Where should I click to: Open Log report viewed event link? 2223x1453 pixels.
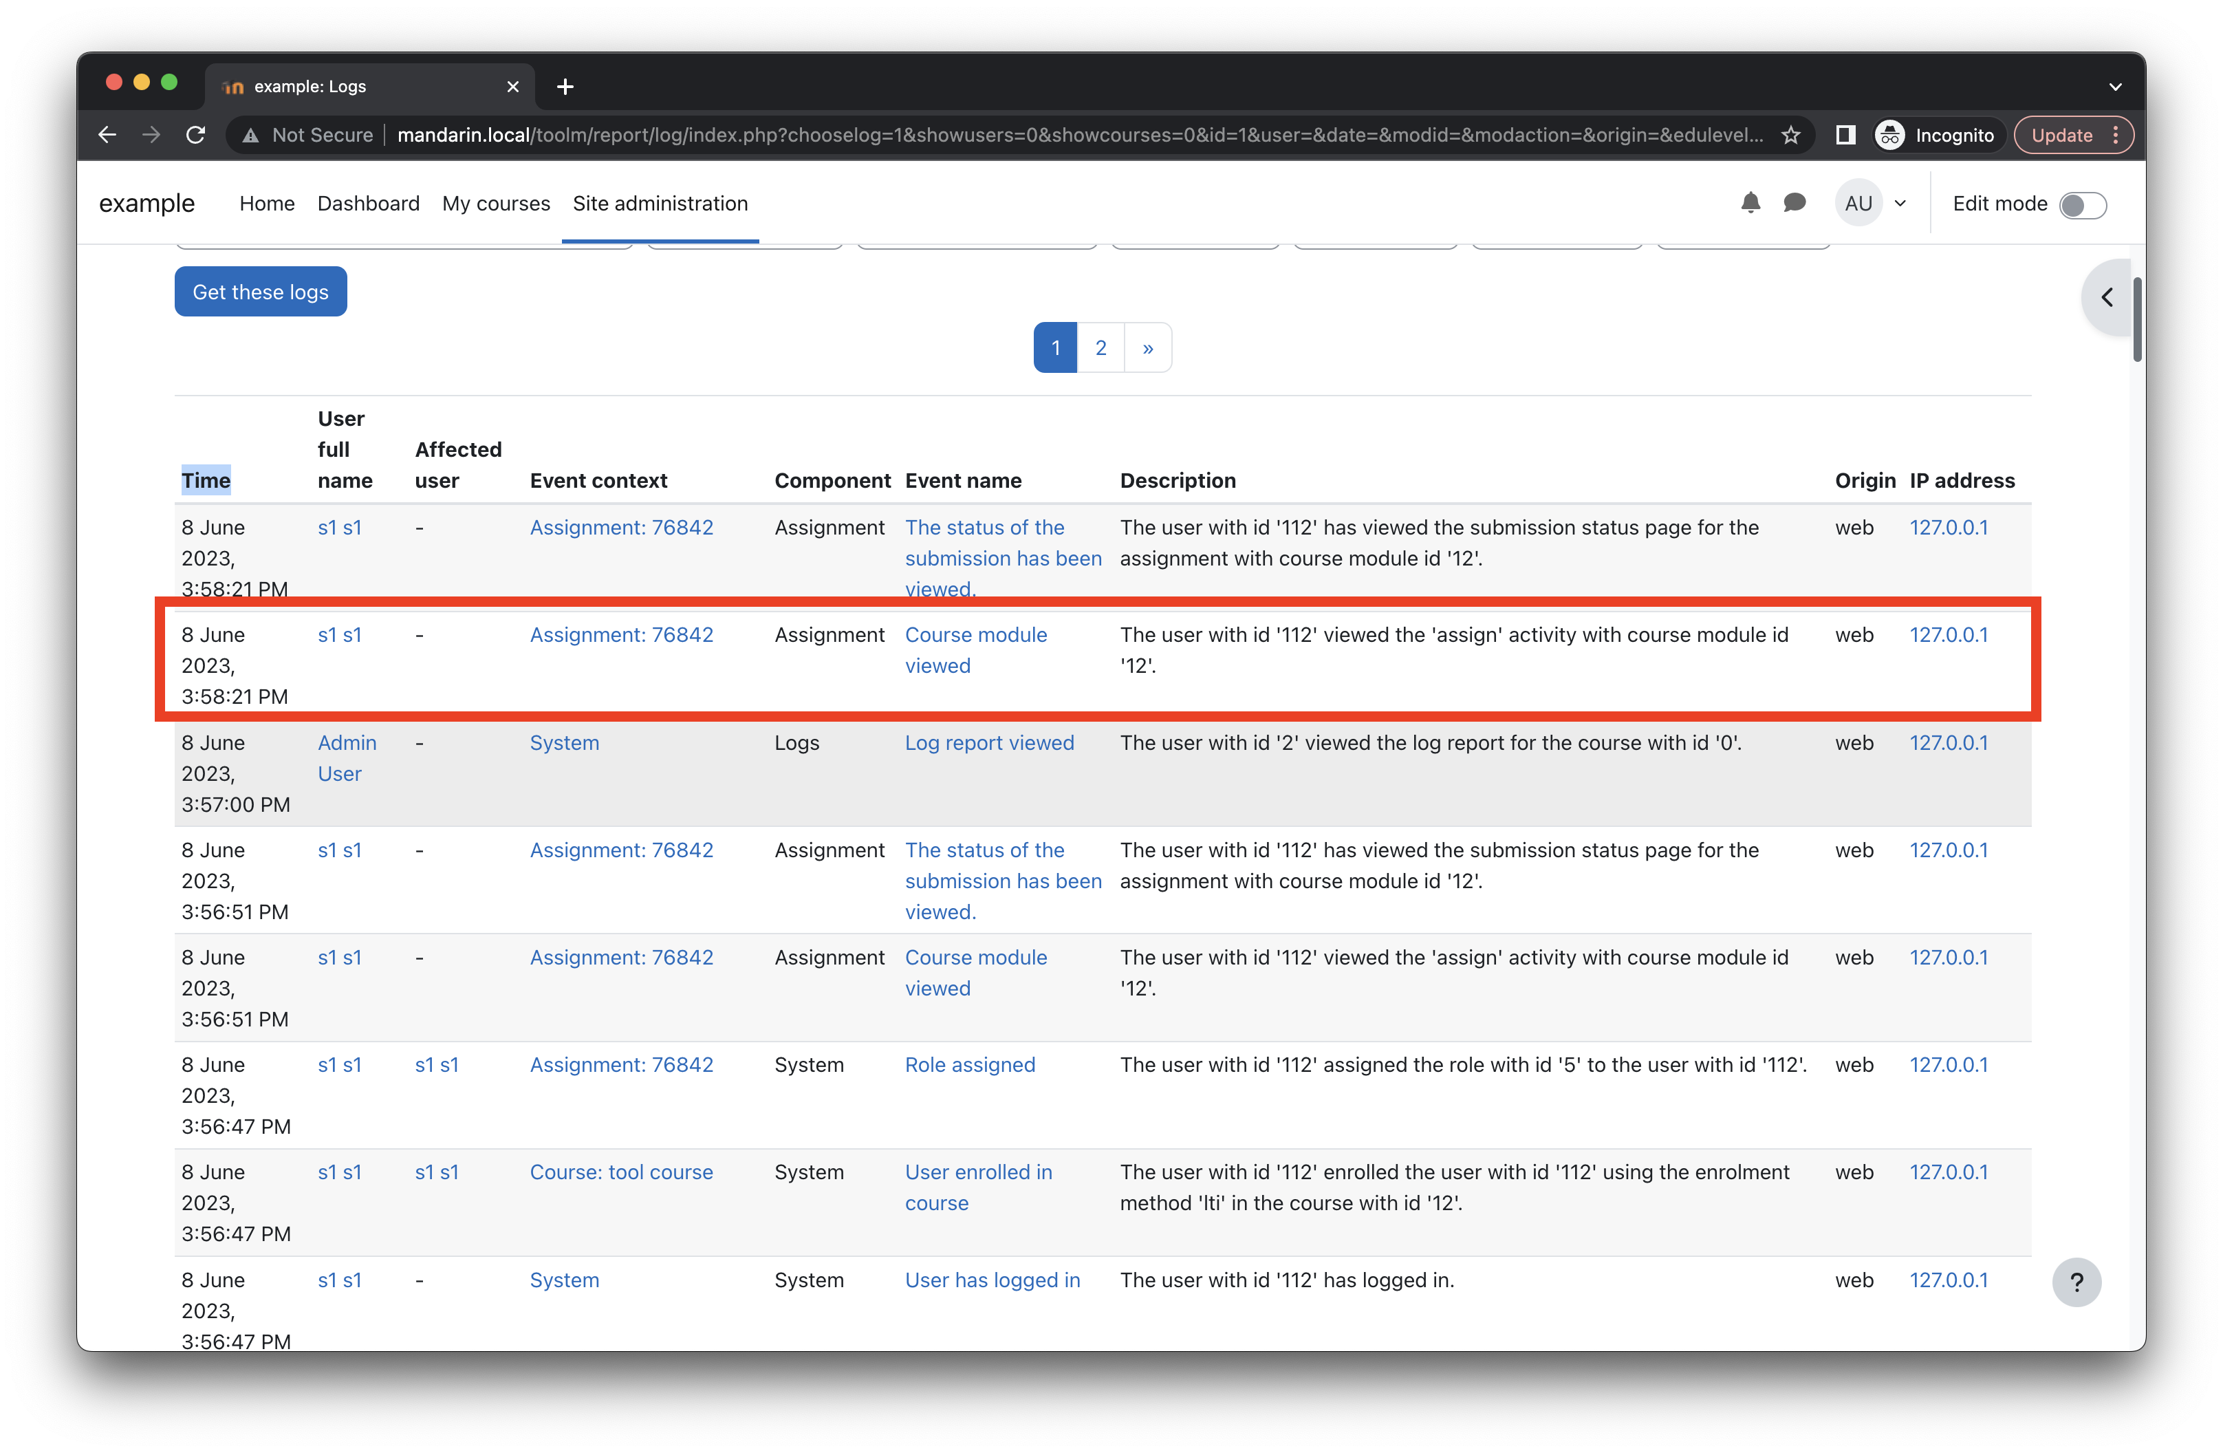(989, 743)
